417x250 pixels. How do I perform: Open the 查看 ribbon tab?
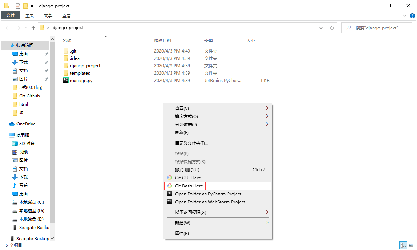pos(67,15)
